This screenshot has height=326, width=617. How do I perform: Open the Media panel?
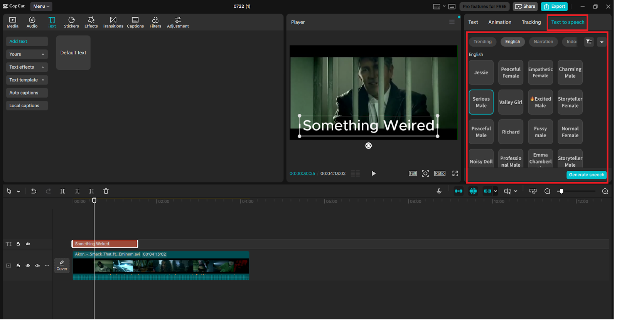pos(12,22)
